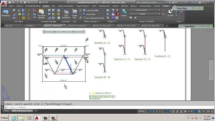The width and height of the screenshot is (215, 121).
Task: Open the Objects ribbon tab
Action: point(19,6)
